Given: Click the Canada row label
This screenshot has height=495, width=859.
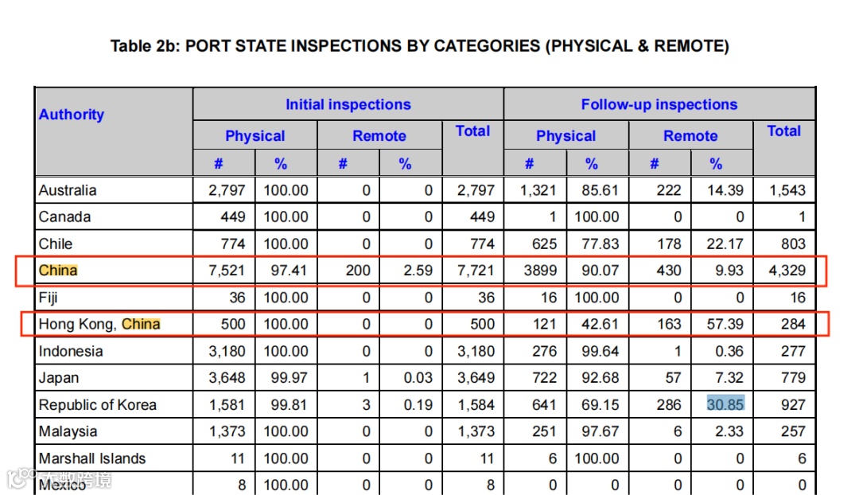Looking at the screenshot, I should (64, 217).
